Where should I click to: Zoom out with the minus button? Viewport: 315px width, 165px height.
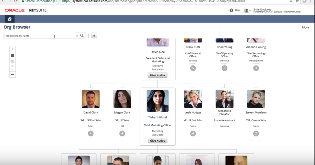[x=12, y=75]
